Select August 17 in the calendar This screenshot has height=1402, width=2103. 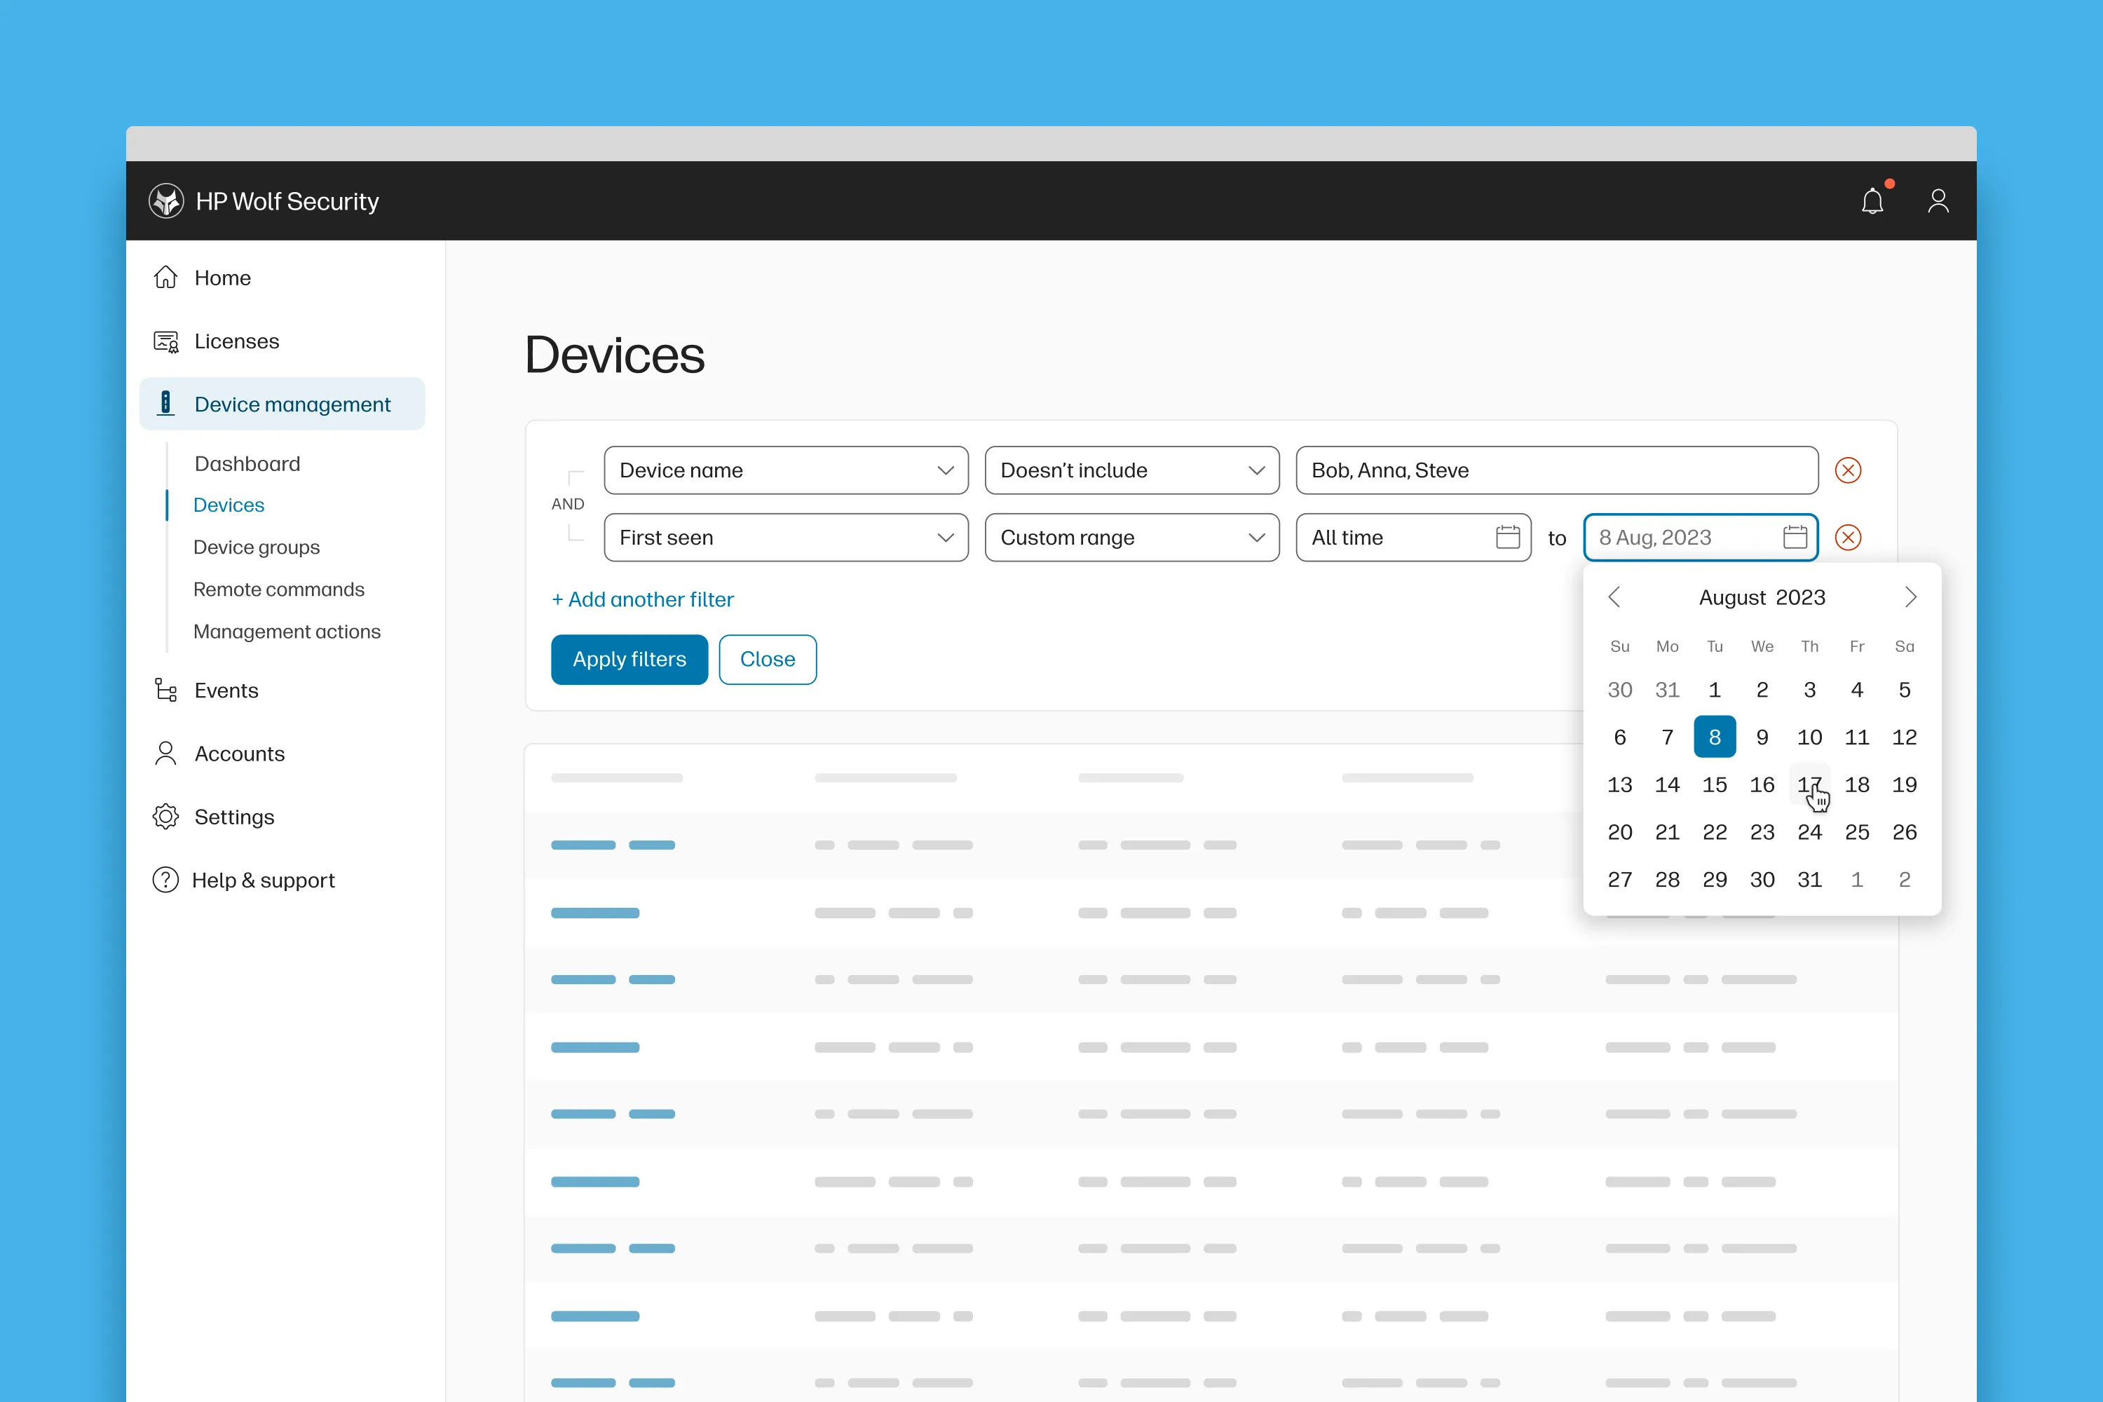(x=1809, y=784)
